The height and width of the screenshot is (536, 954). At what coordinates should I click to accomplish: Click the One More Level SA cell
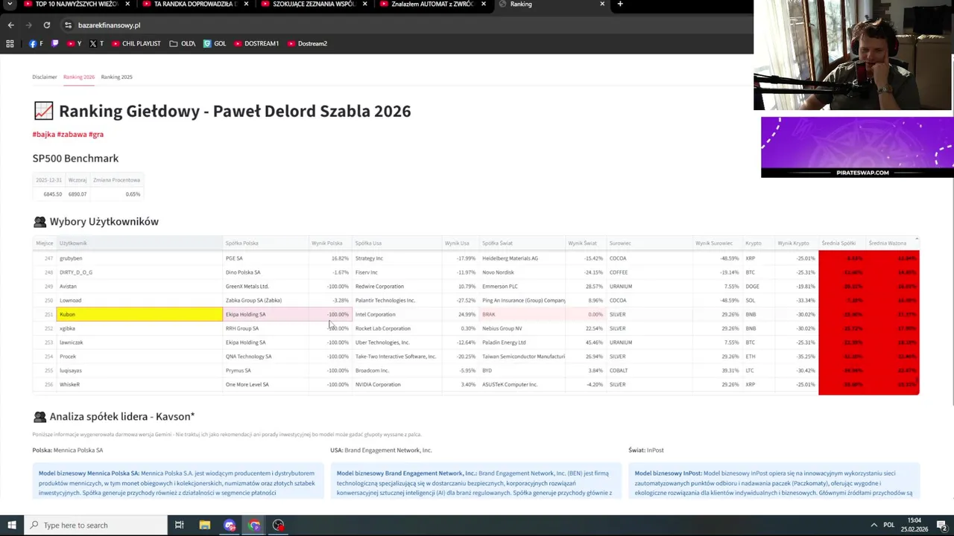click(265, 384)
